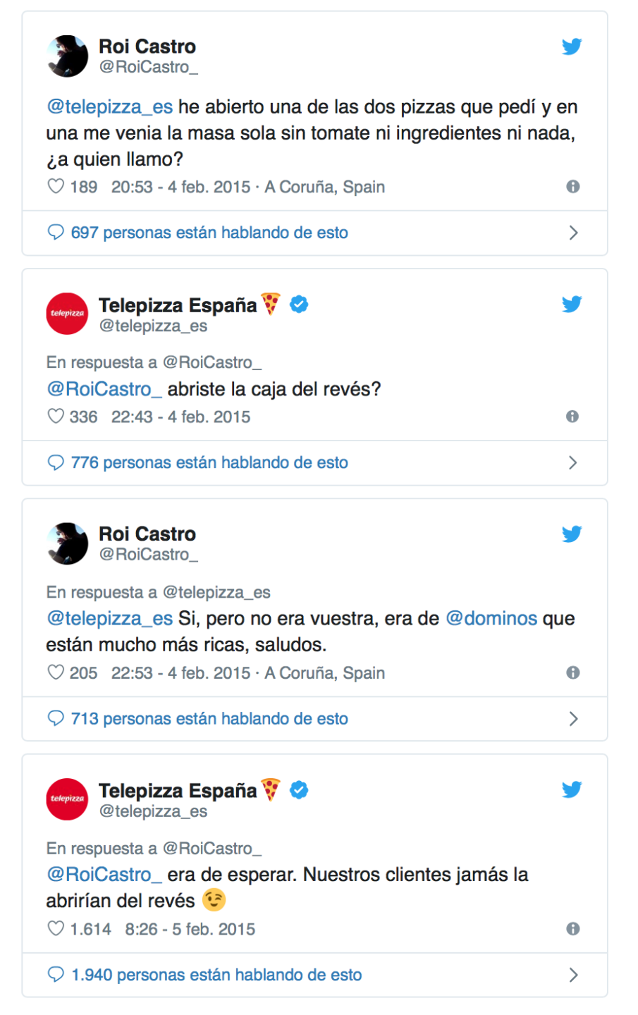638x1015 pixels.
Task: Expand the chevron next to 776 personas
Action: [x=573, y=462]
